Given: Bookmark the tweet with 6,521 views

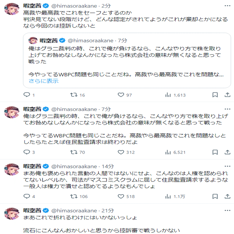Looking at the screenshot, I should click(x=214, y=152).
